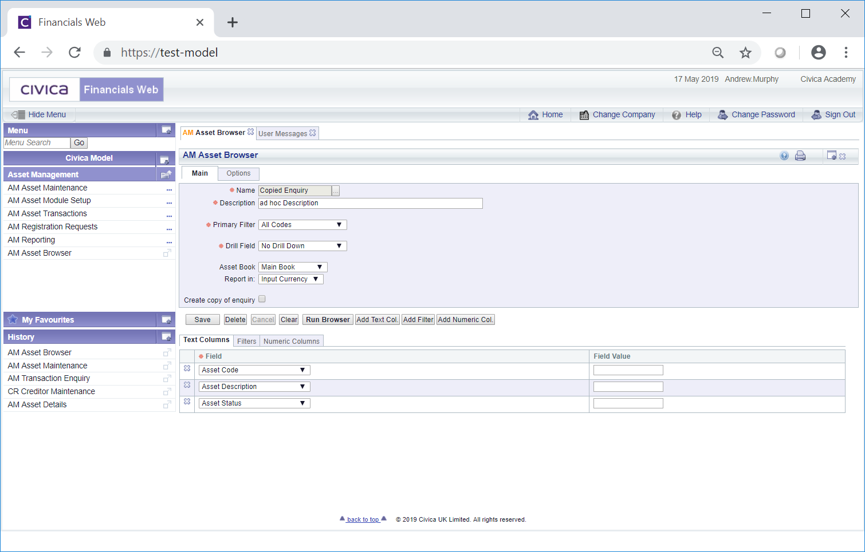This screenshot has height=552, width=865.
Task: Open history AM Asset Details in new window
Action: pos(167,404)
